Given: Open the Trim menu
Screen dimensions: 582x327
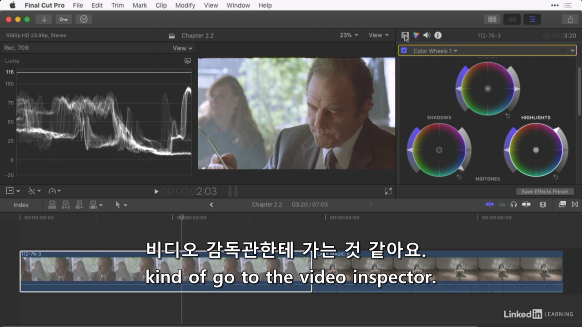Looking at the screenshot, I should 117,5.
